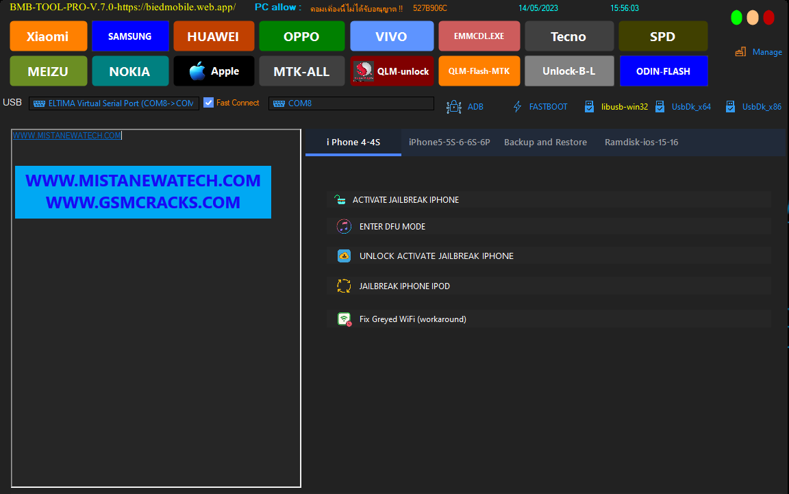Click the UsbDk_x64 driver icon
The image size is (789, 494).
660,107
